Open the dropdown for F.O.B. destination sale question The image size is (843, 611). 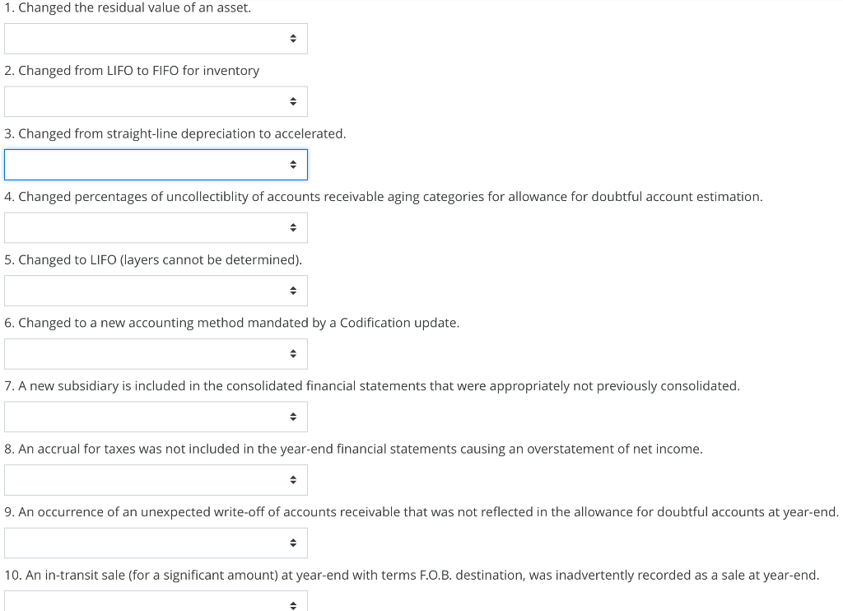pyautogui.click(x=156, y=601)
